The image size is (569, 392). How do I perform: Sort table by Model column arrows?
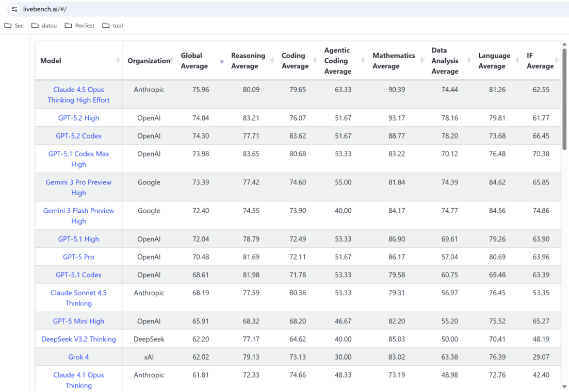(118, 60)
